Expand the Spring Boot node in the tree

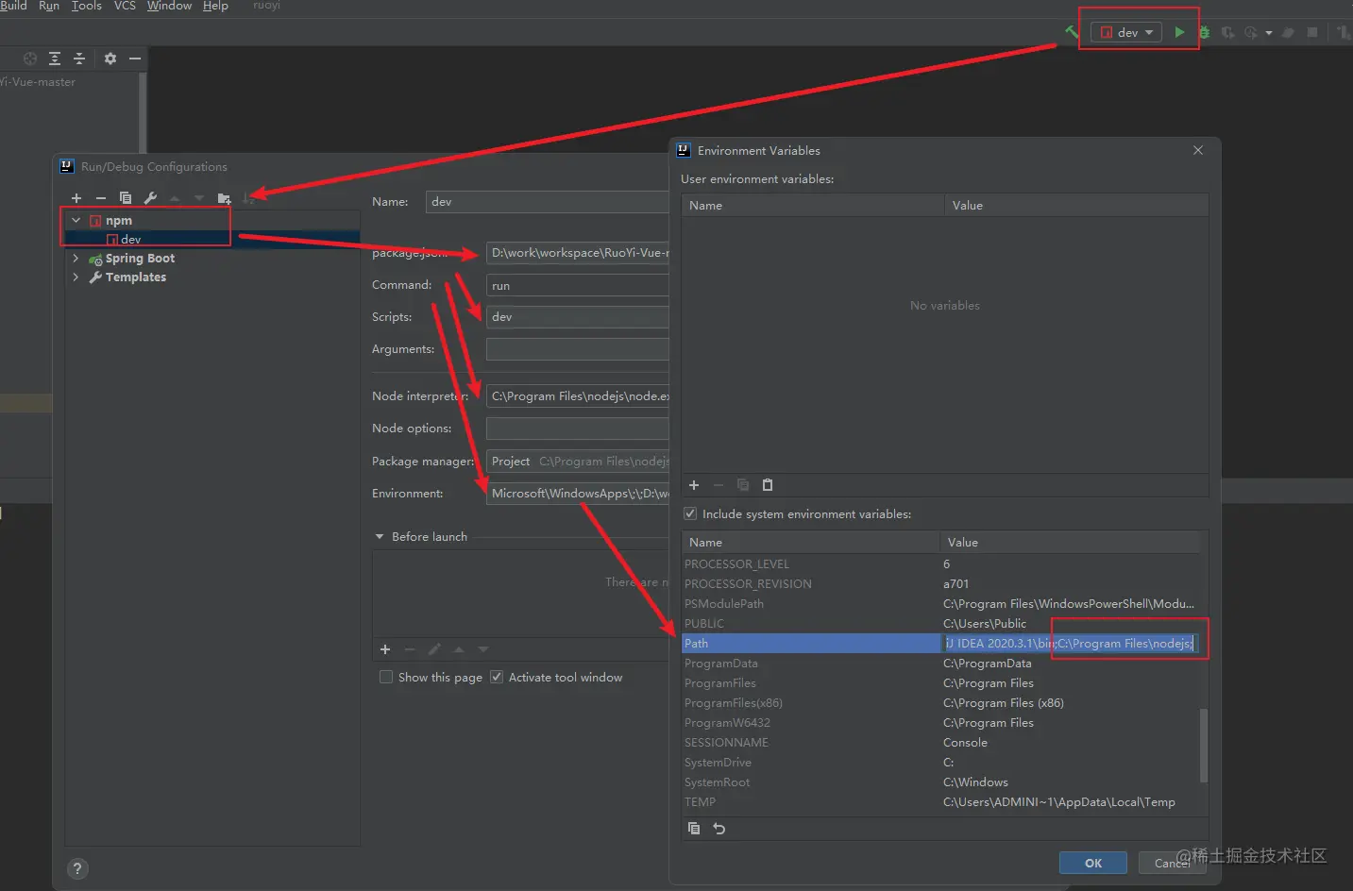pos(76,258)
